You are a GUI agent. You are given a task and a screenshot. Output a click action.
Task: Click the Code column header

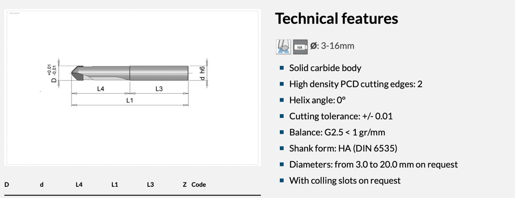pos(199,185)
